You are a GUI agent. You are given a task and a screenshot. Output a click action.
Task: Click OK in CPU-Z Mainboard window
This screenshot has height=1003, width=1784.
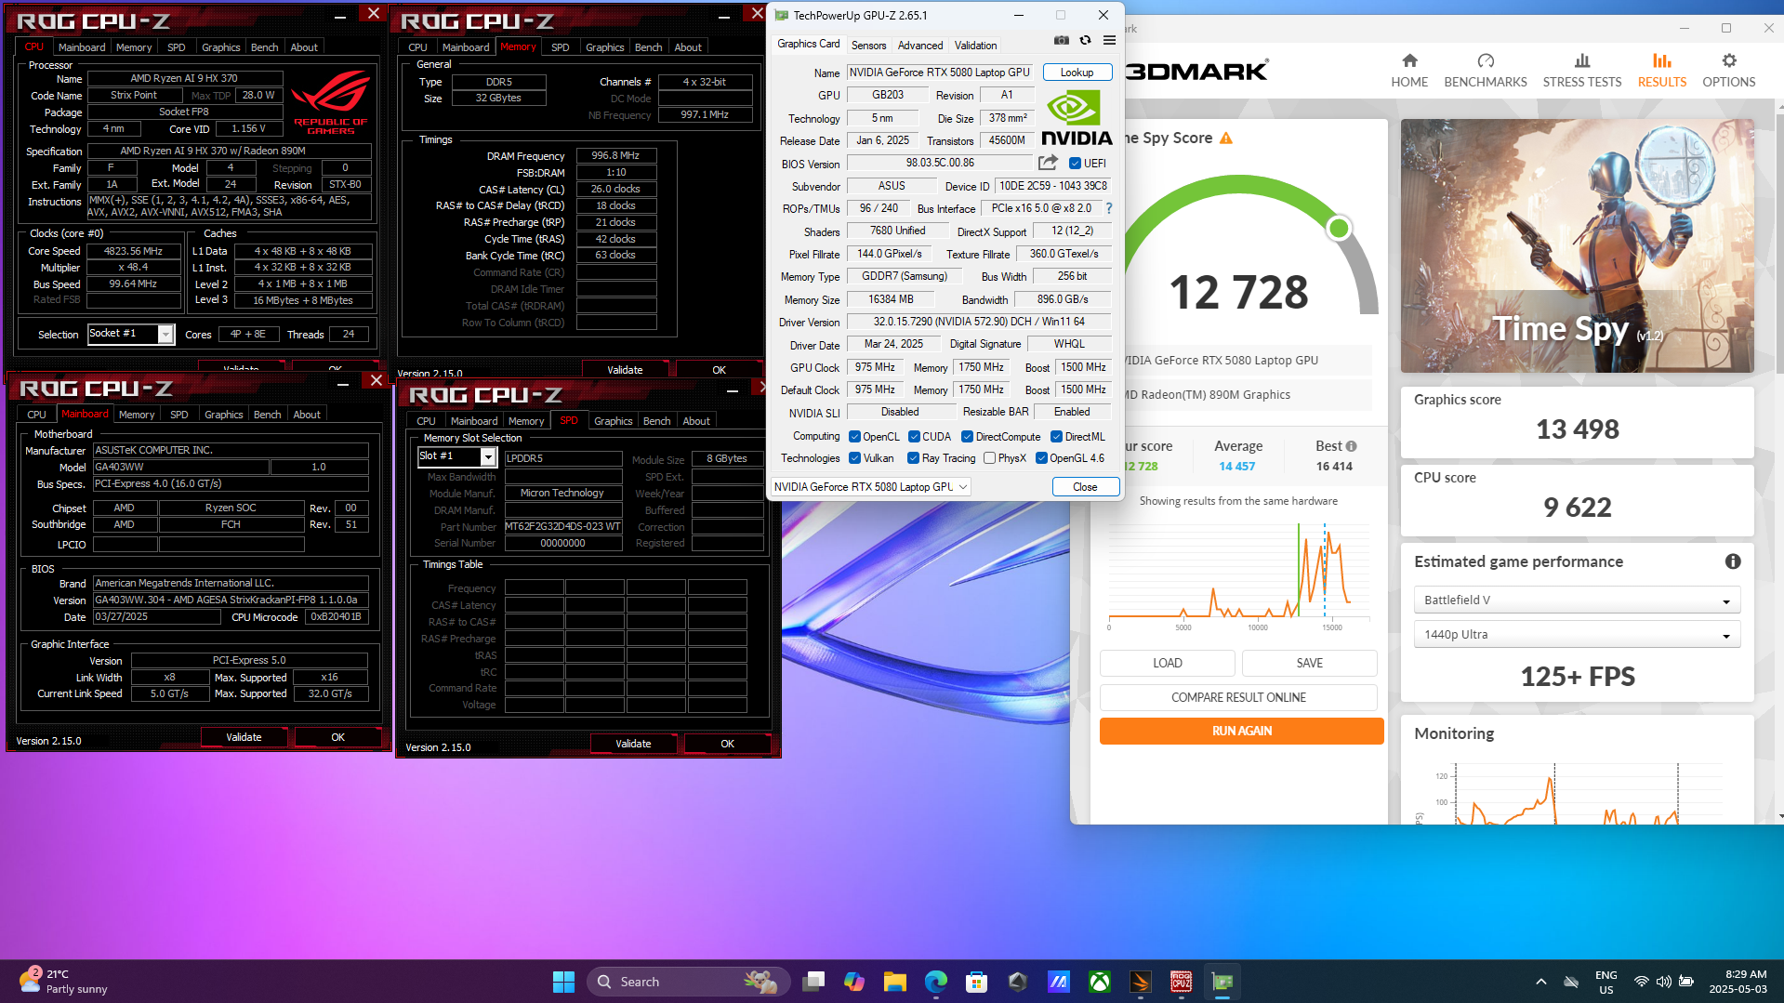tap(337, 737)
